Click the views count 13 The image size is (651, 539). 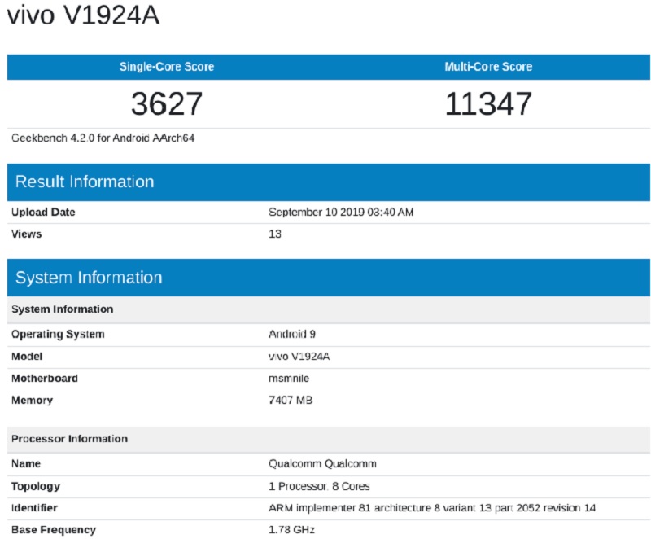point(275,234)
